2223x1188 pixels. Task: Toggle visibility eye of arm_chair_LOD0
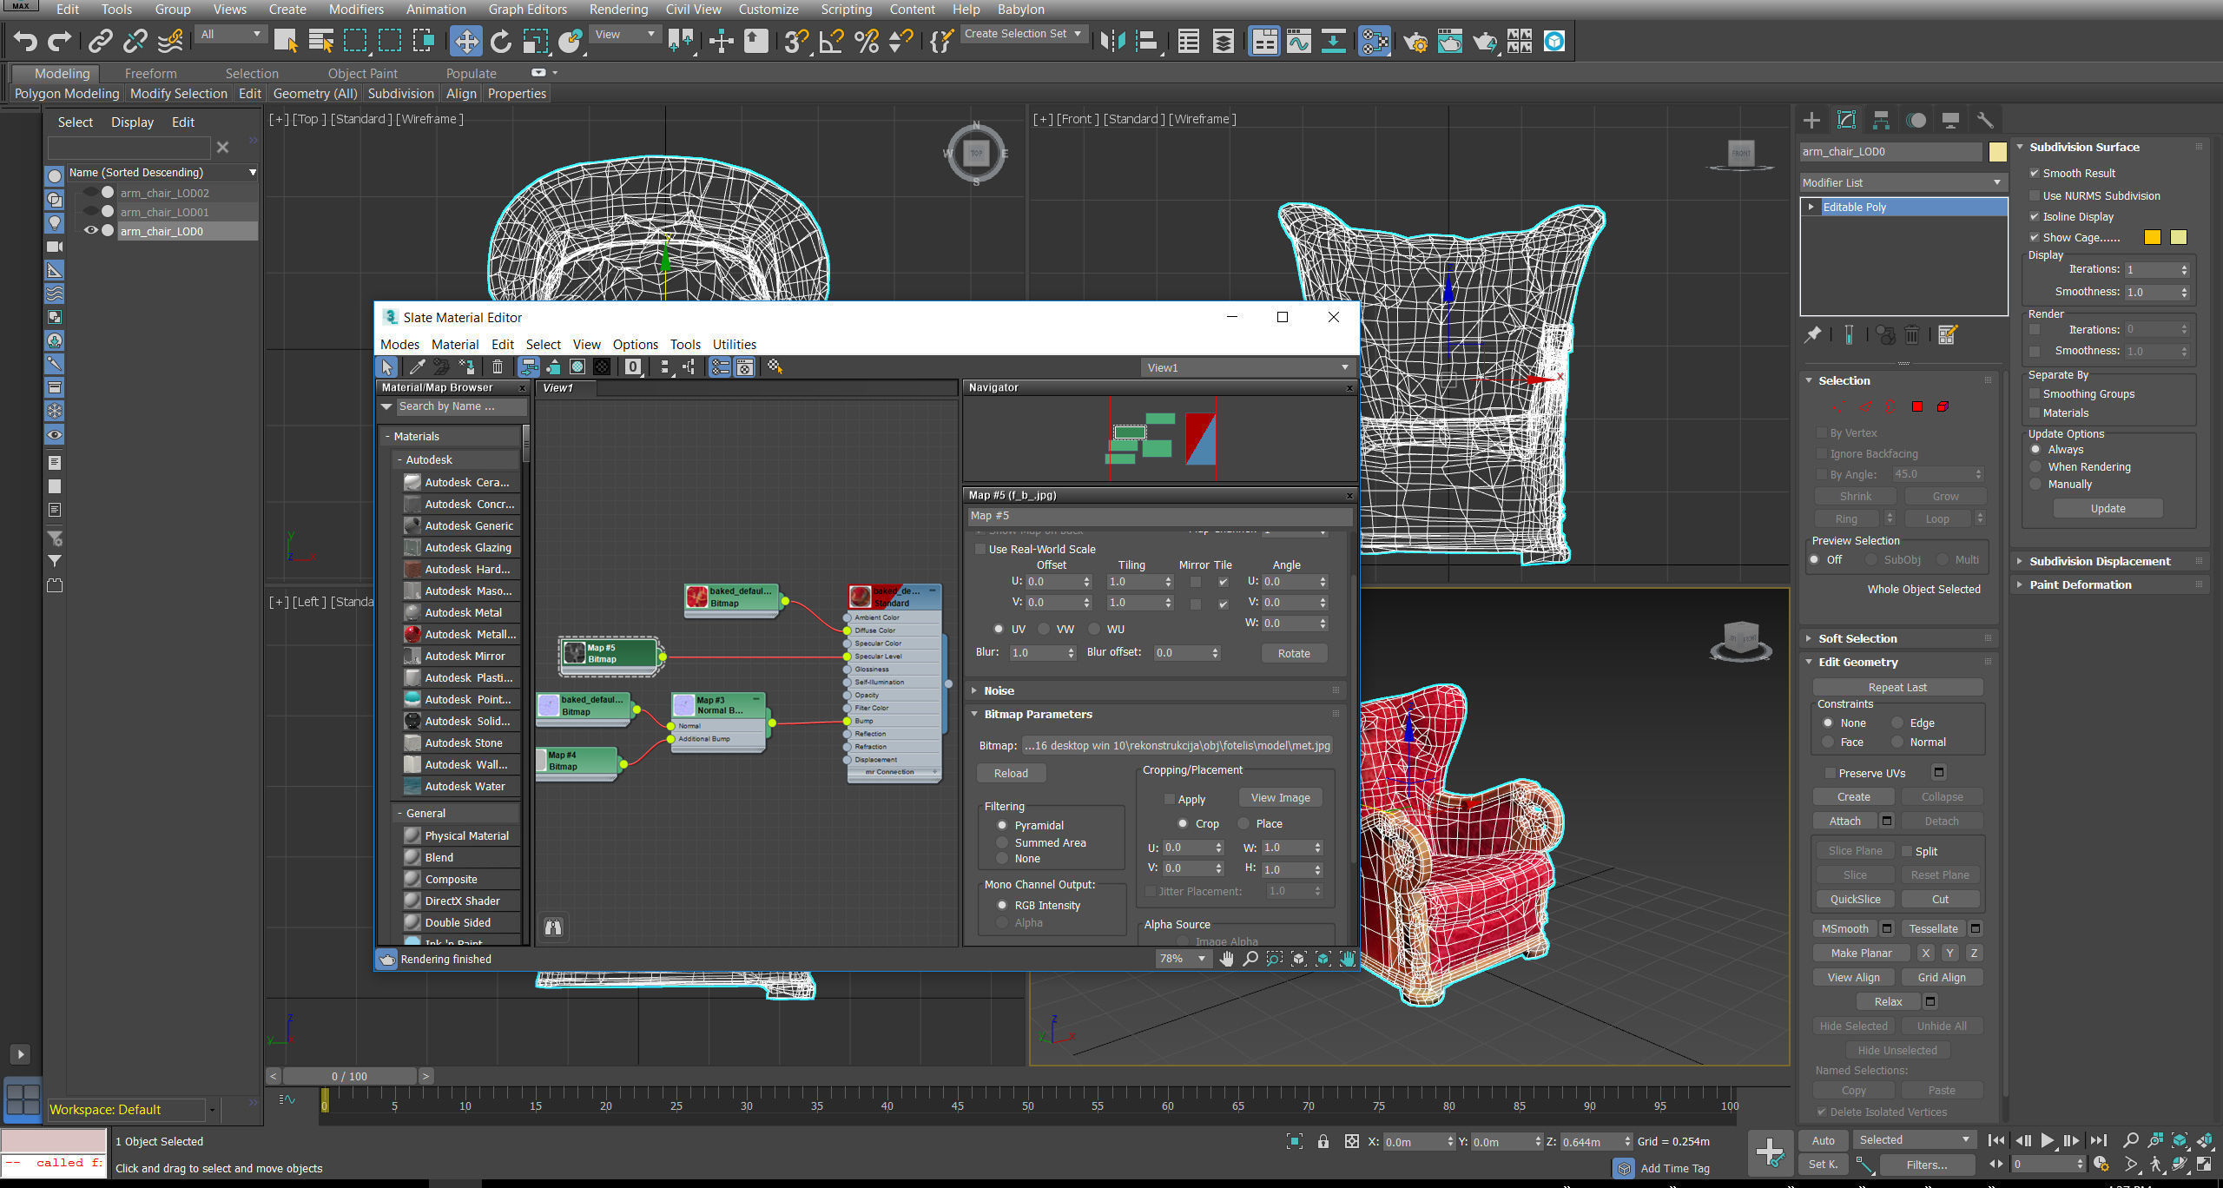point(90,230)
